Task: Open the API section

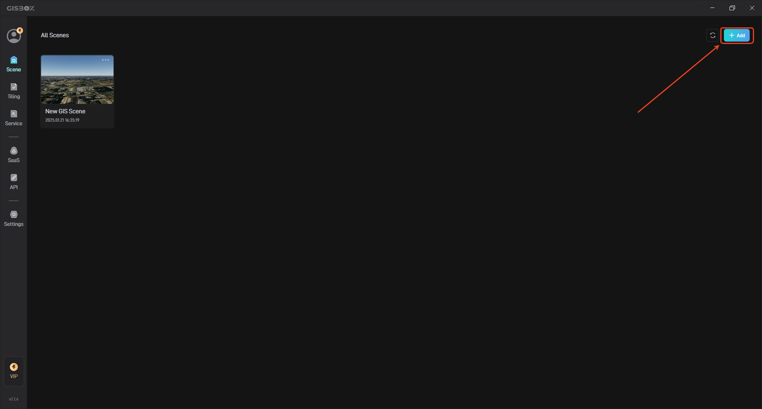Action: click(x=13, y=182)
